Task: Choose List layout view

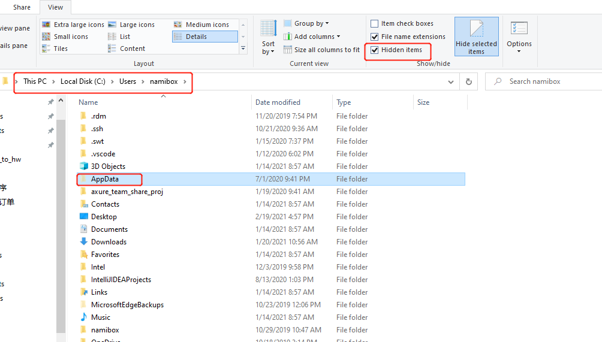Action: click(x=119, y=37)
